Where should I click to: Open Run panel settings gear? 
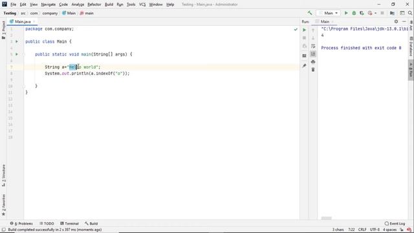click(396, 21)
